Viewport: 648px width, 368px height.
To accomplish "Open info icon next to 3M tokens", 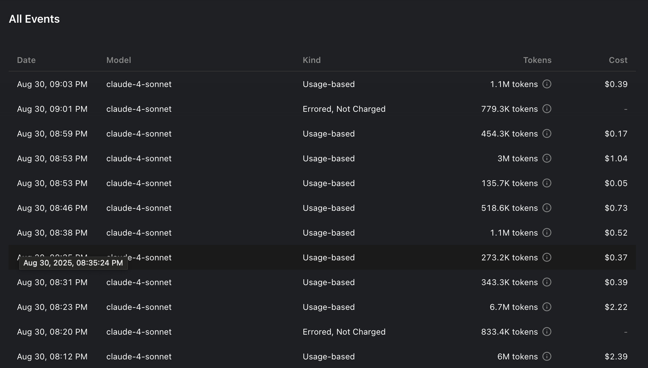I will click(547, 159).
